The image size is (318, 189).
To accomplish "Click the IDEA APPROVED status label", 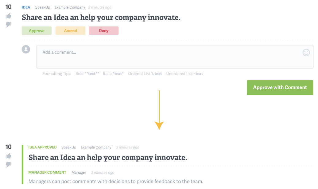I will tap(42, 148).
